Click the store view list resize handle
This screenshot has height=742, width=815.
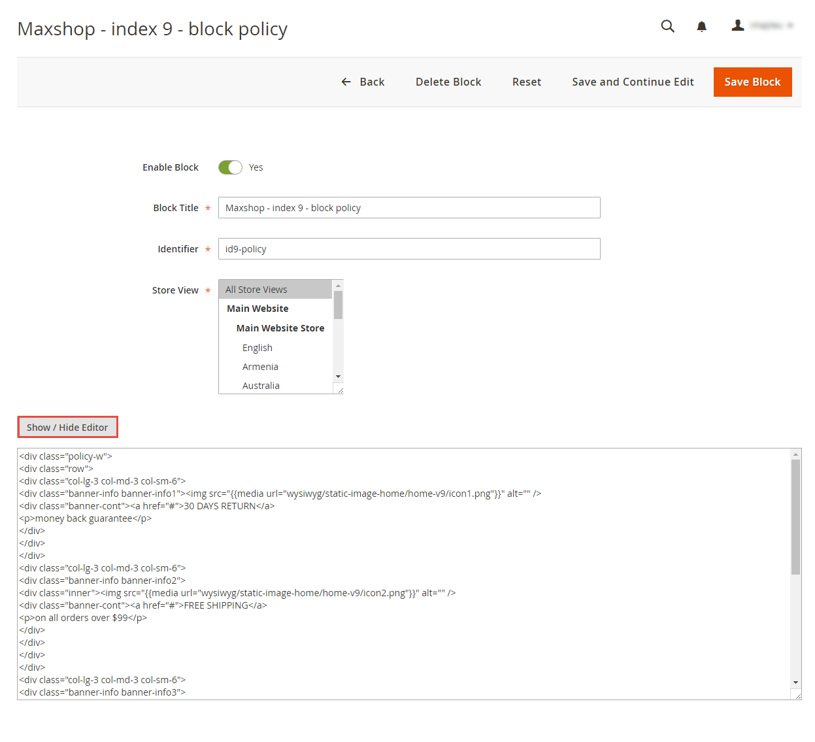click(340, 390)
